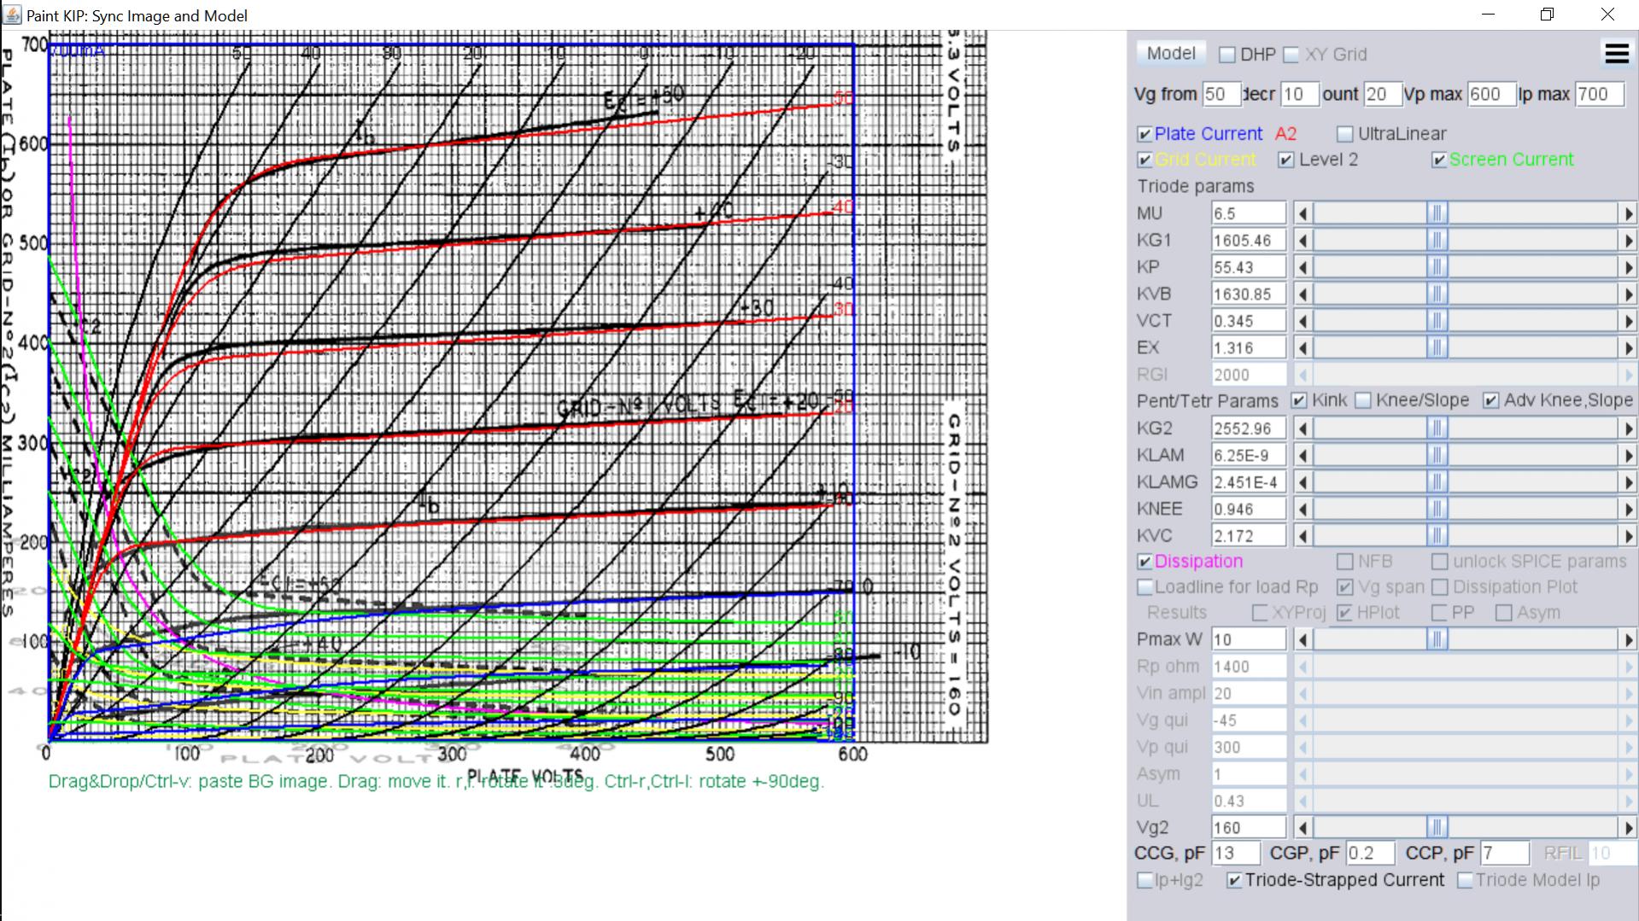1639x921 pixels.
Task: Click the Vg2 value field showing 160
Action: coord(1249,828)
